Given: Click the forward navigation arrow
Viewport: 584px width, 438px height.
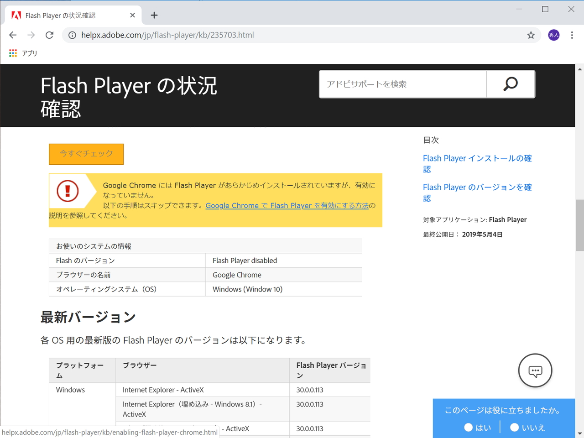Looking at the screenshot, I should tap(31, 35).
